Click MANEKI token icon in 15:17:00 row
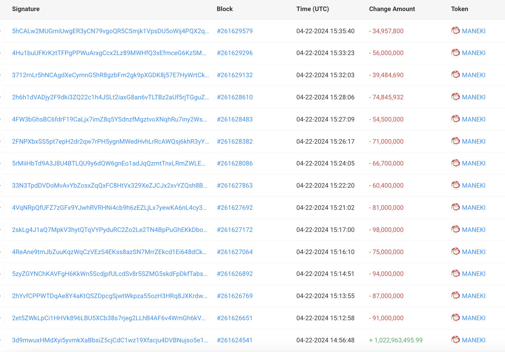This screenshot has width=505, height=352. point(456,229)
